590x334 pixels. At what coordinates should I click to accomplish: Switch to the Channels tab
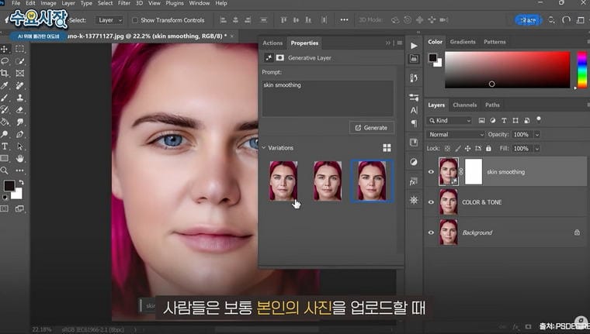[465, 105]
